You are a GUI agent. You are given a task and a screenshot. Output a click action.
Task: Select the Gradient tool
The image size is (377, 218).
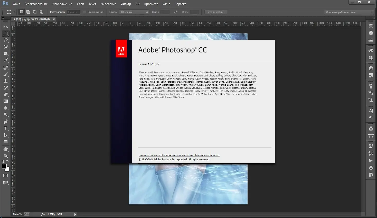[6, 101]
